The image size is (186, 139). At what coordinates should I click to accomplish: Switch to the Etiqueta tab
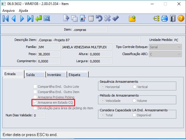click(78, 75)
